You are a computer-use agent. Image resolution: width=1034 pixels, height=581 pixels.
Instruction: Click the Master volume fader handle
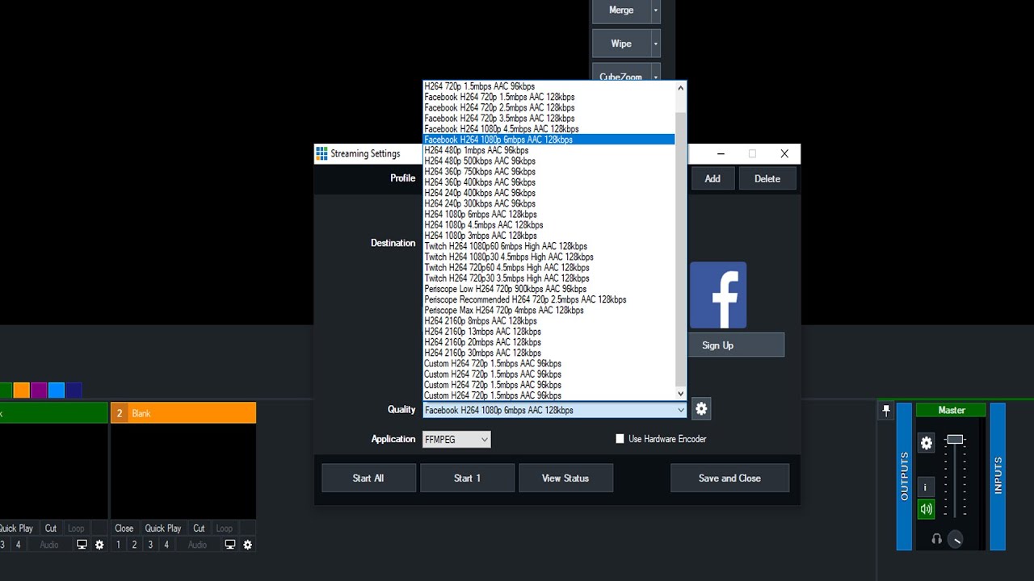(x=955, y=440)
